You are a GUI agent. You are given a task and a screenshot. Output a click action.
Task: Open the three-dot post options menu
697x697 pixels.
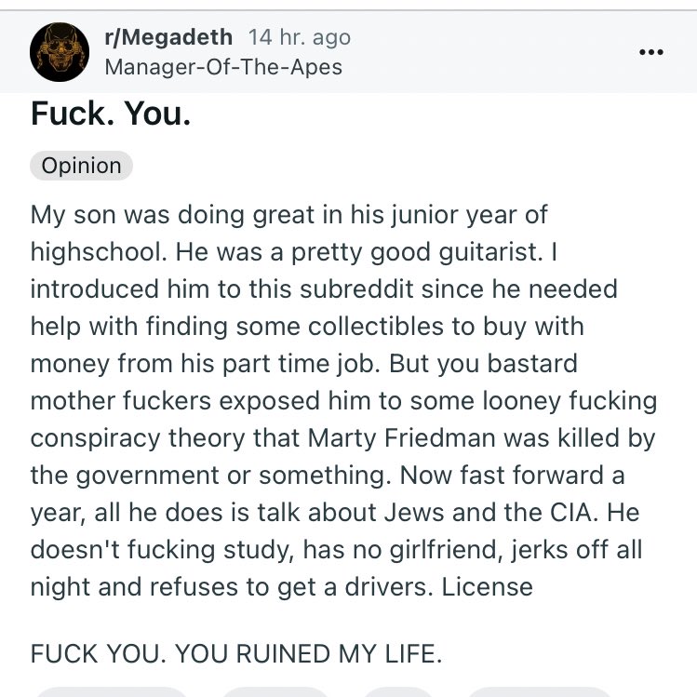click(x=651, y=52)
